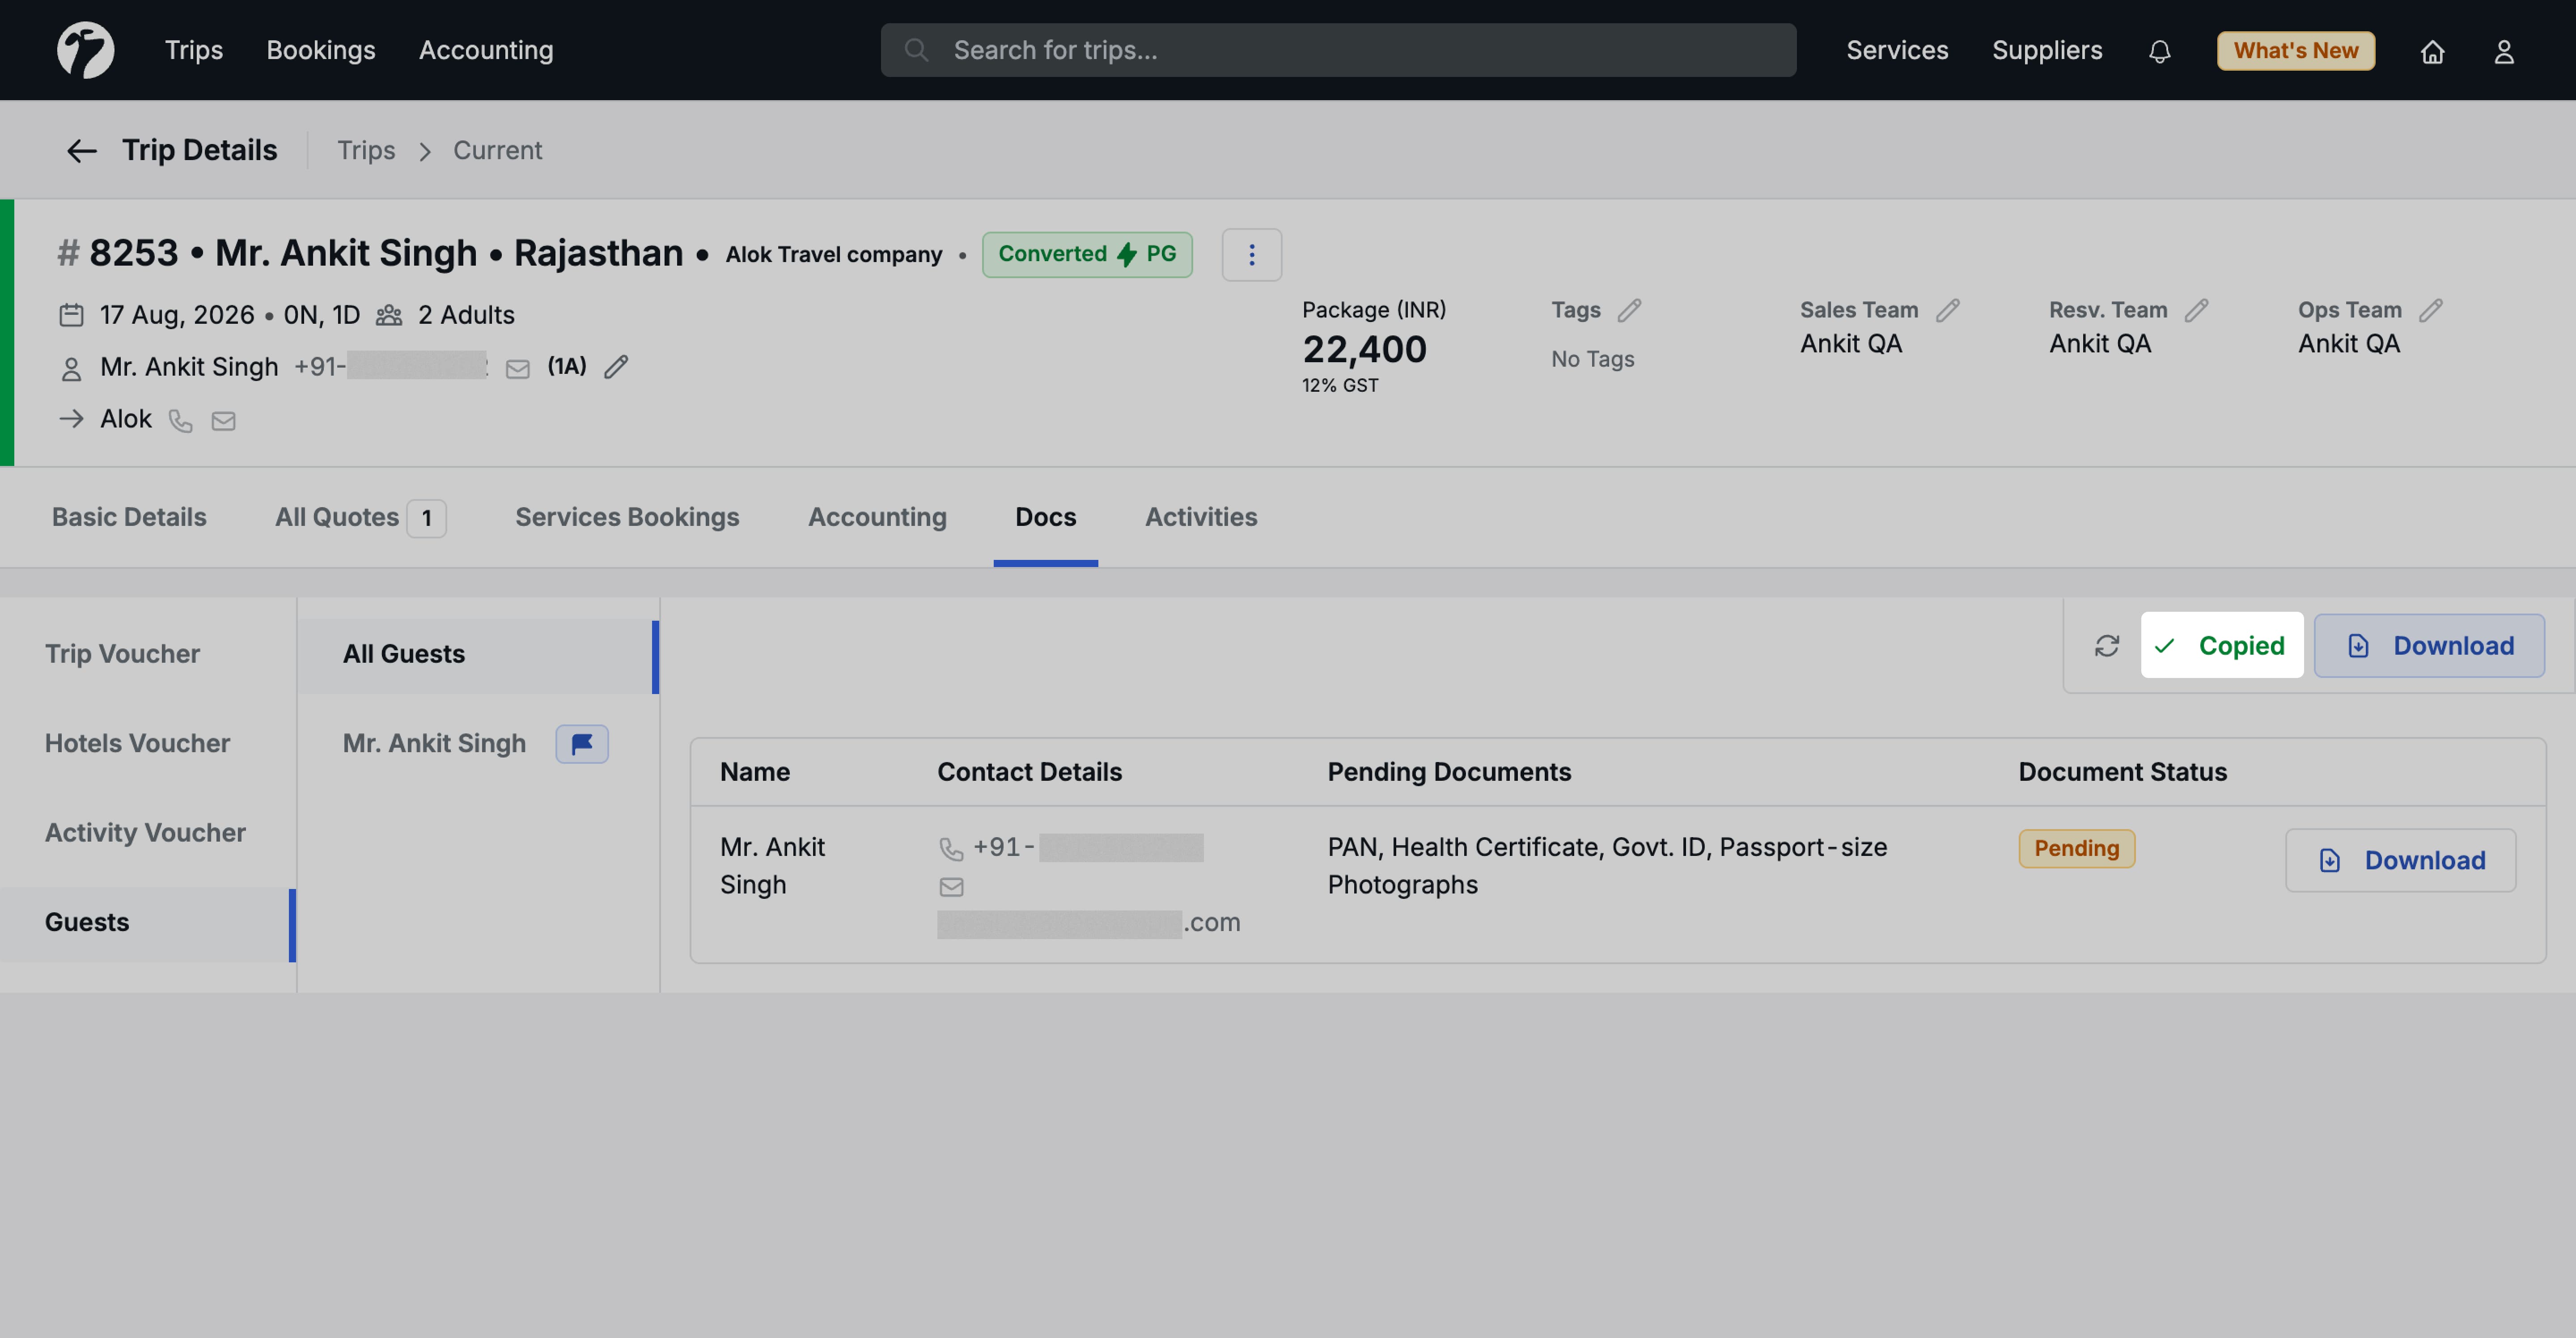
Task: Select the Docs tab
Action: 1045,517
